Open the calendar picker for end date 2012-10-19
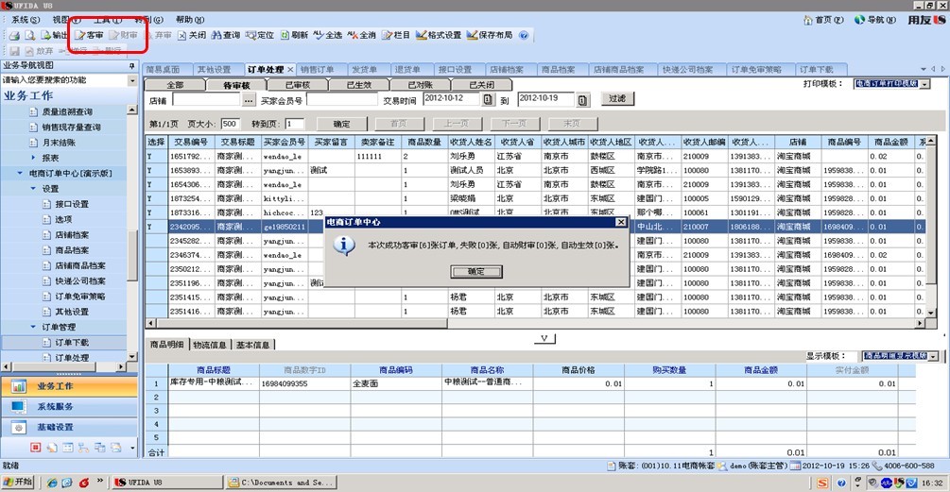 582,100
